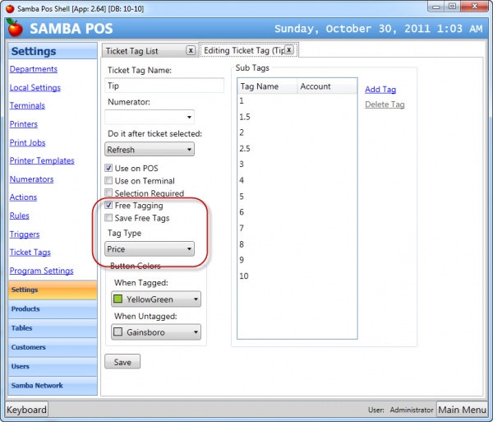Open the Numerator dropdown
493x422 pixels.
(150, 117)
